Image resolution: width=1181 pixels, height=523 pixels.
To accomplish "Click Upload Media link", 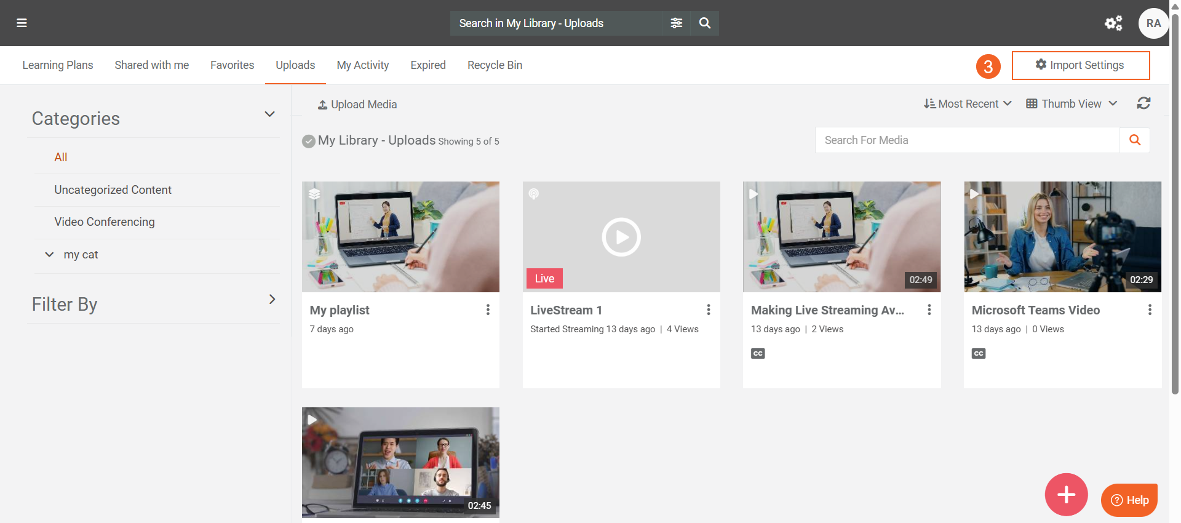I will click(357, 105).
